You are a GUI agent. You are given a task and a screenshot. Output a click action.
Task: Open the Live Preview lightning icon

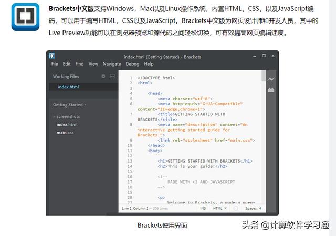pos(271,79)
